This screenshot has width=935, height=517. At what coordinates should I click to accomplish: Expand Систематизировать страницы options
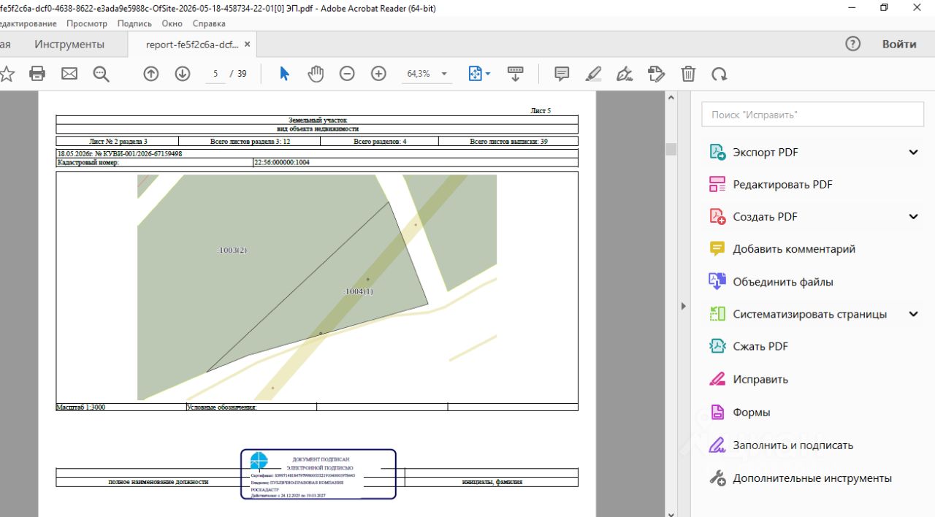click(913, 314)
